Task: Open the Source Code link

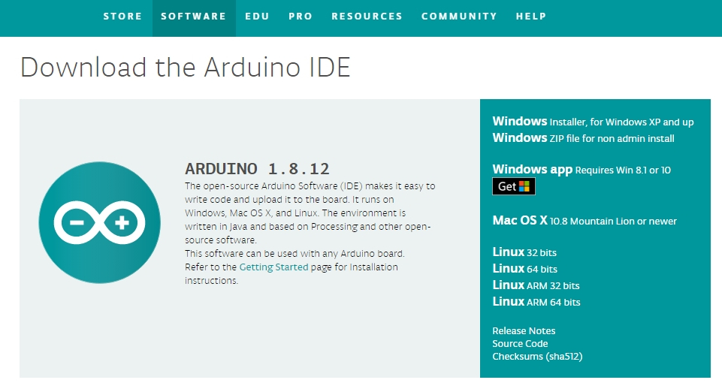Action: coord(520,344)
